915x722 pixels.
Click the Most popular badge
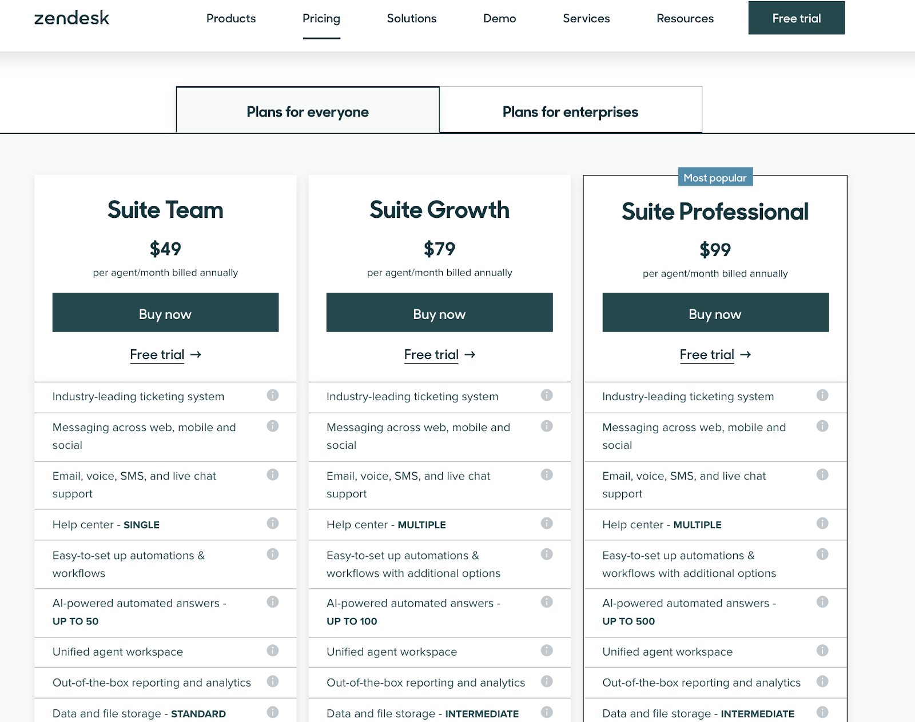[x=715, y=177]
